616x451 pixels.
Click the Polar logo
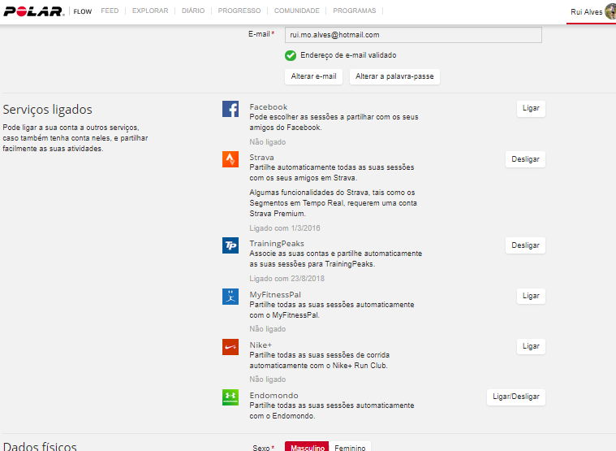click(33, 11)
